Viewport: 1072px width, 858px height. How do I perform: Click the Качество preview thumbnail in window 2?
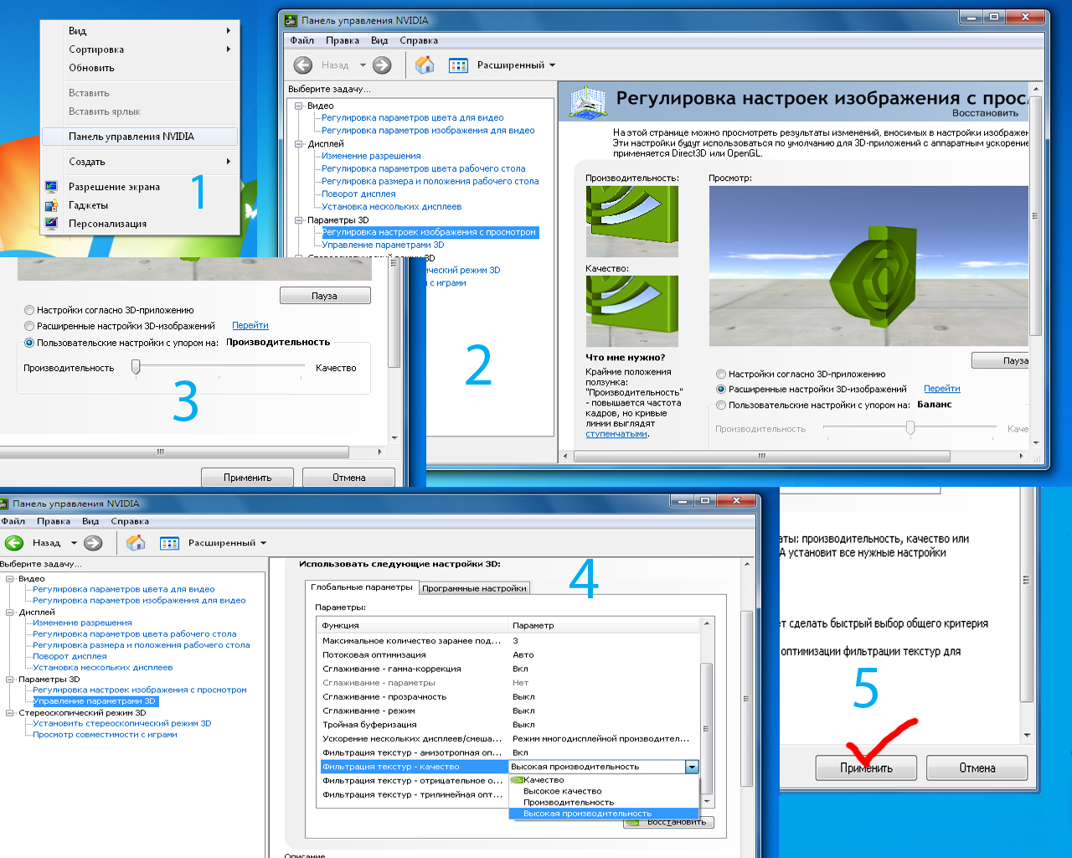[x=631, y=311]
